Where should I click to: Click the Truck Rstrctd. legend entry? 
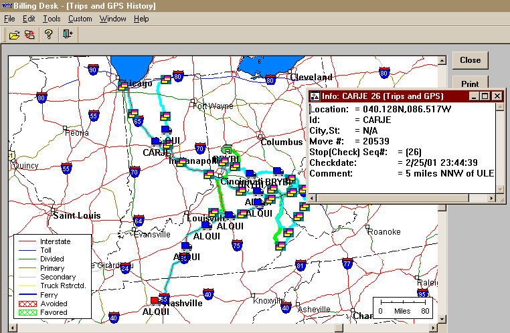52,286
